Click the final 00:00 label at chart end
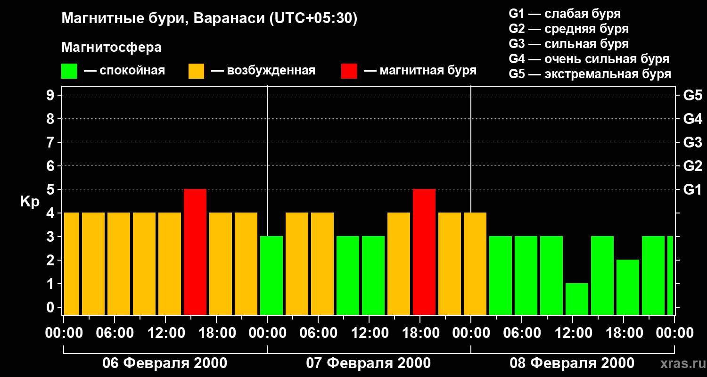This screenshot has height=377, width=707. coord(674,333)
